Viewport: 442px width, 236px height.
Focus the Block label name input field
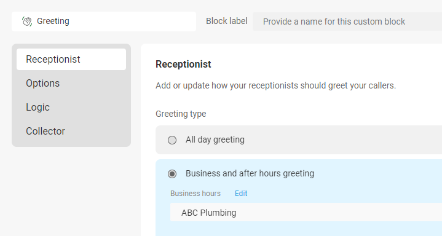click(347, 22)
